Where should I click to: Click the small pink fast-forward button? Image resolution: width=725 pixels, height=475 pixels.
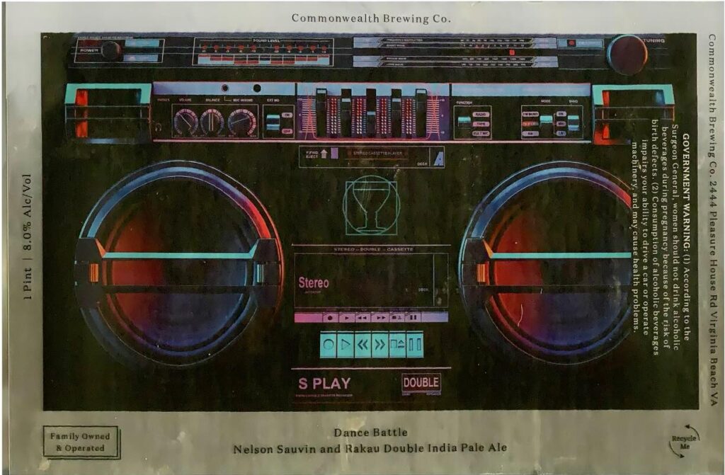point(380,318)
